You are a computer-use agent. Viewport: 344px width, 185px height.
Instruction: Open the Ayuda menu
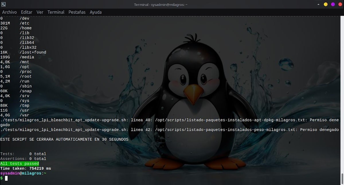95,12
